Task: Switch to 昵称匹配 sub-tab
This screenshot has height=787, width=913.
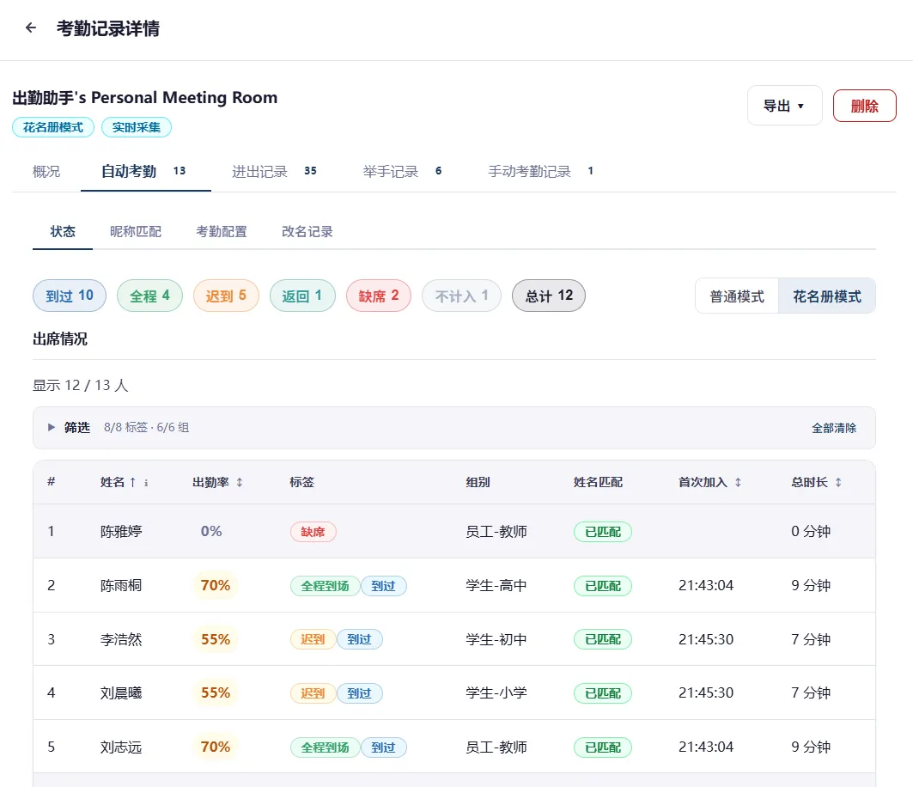Action: click(x=136, y=231)
